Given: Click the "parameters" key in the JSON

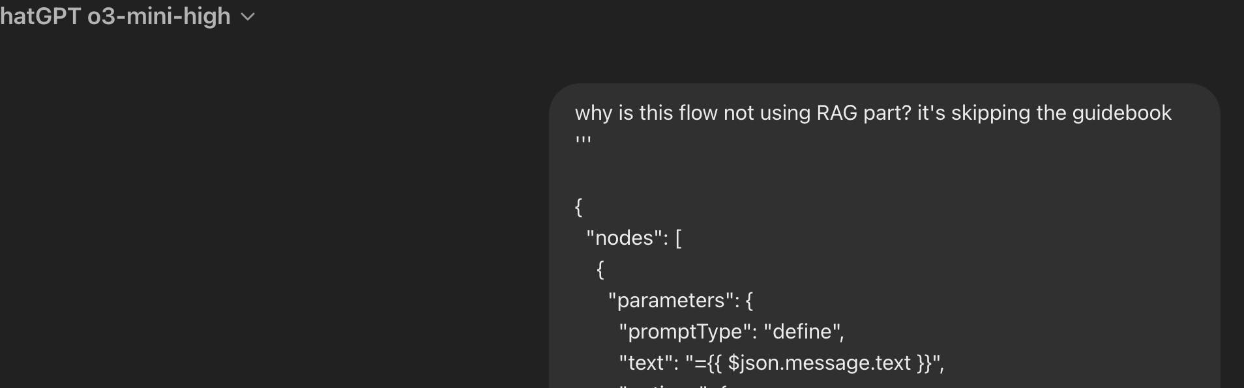Looking at the screenshot, I should click(670, 301).
